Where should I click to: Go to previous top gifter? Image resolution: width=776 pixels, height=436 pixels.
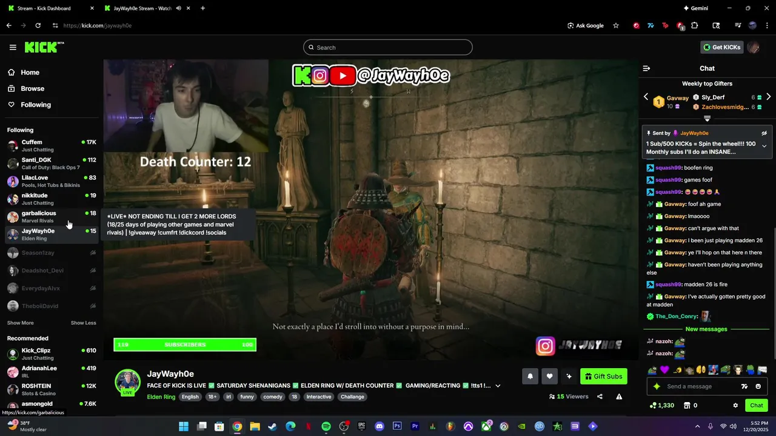point(646,97)
